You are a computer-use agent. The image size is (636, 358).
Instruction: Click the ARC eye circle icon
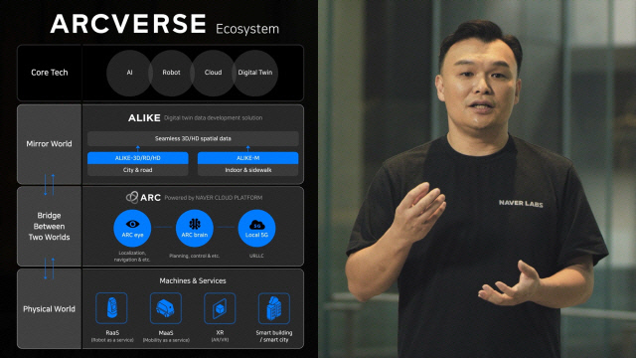(132, 228)
